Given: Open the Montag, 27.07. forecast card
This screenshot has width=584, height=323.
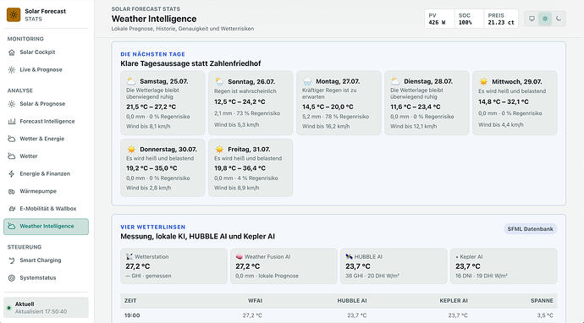Looking at the screenshot, I should 339,102.
